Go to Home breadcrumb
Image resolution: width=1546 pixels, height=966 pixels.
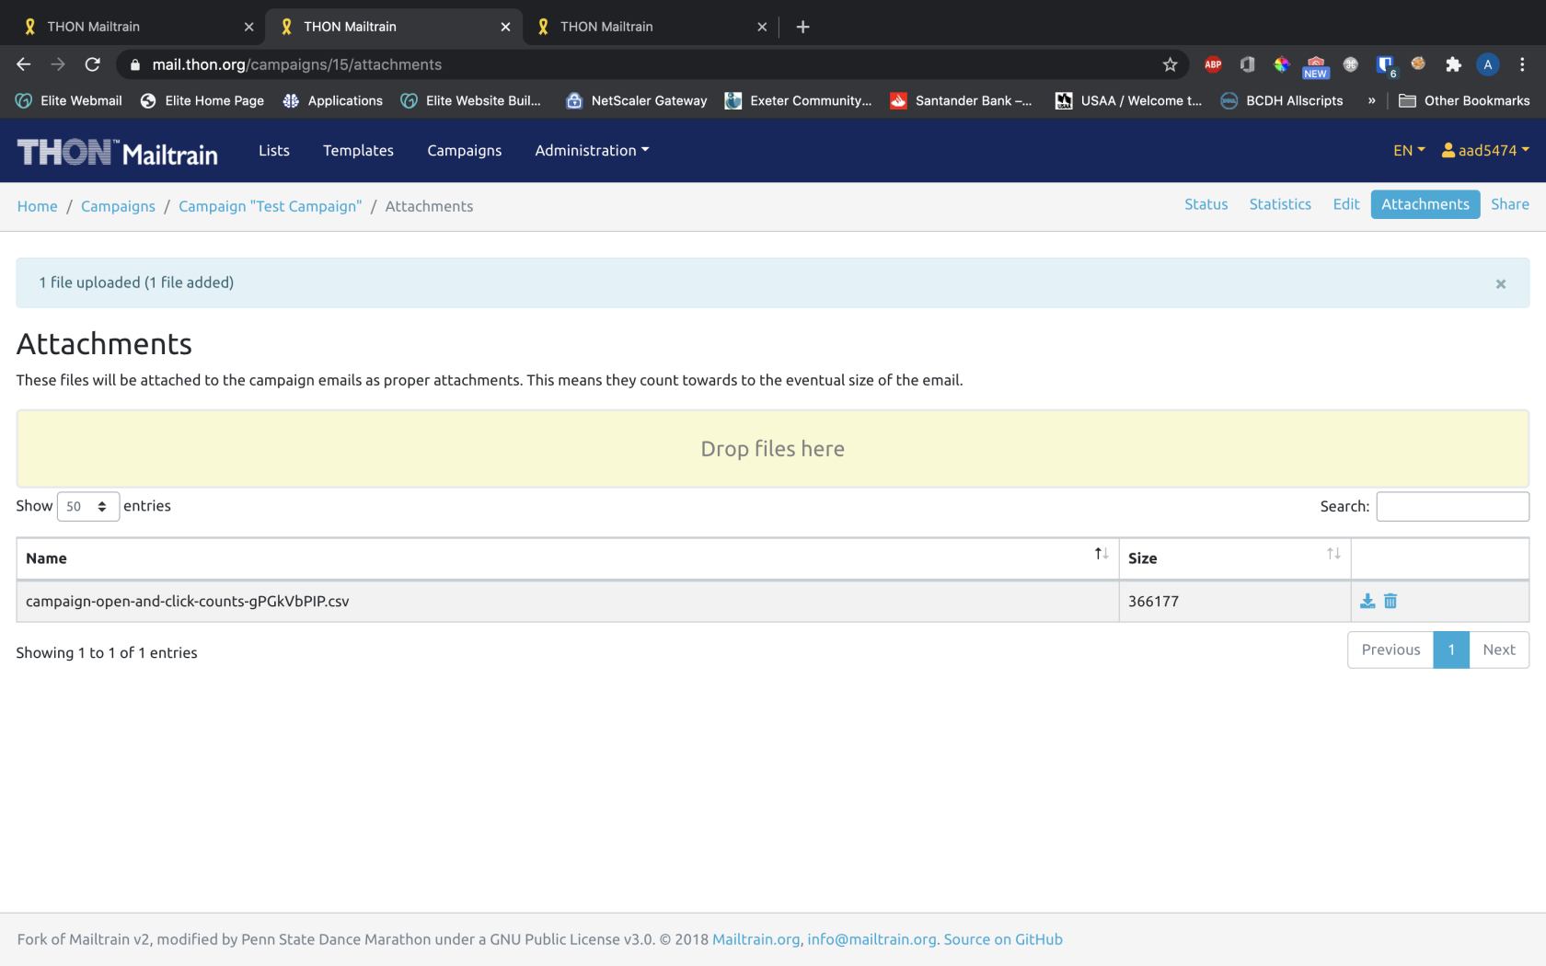(x=38, y=206)
